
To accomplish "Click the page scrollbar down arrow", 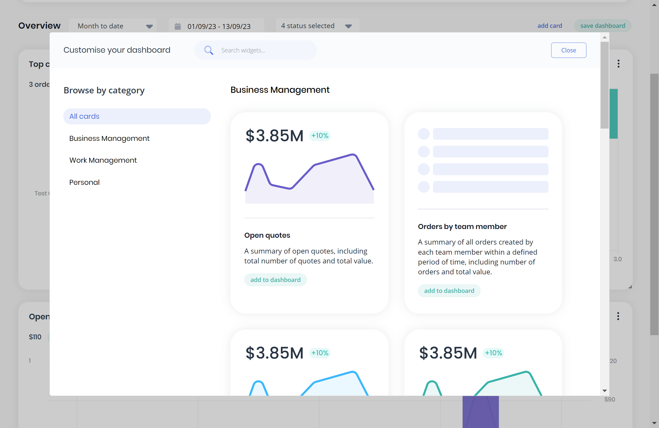I will (654, 423).
